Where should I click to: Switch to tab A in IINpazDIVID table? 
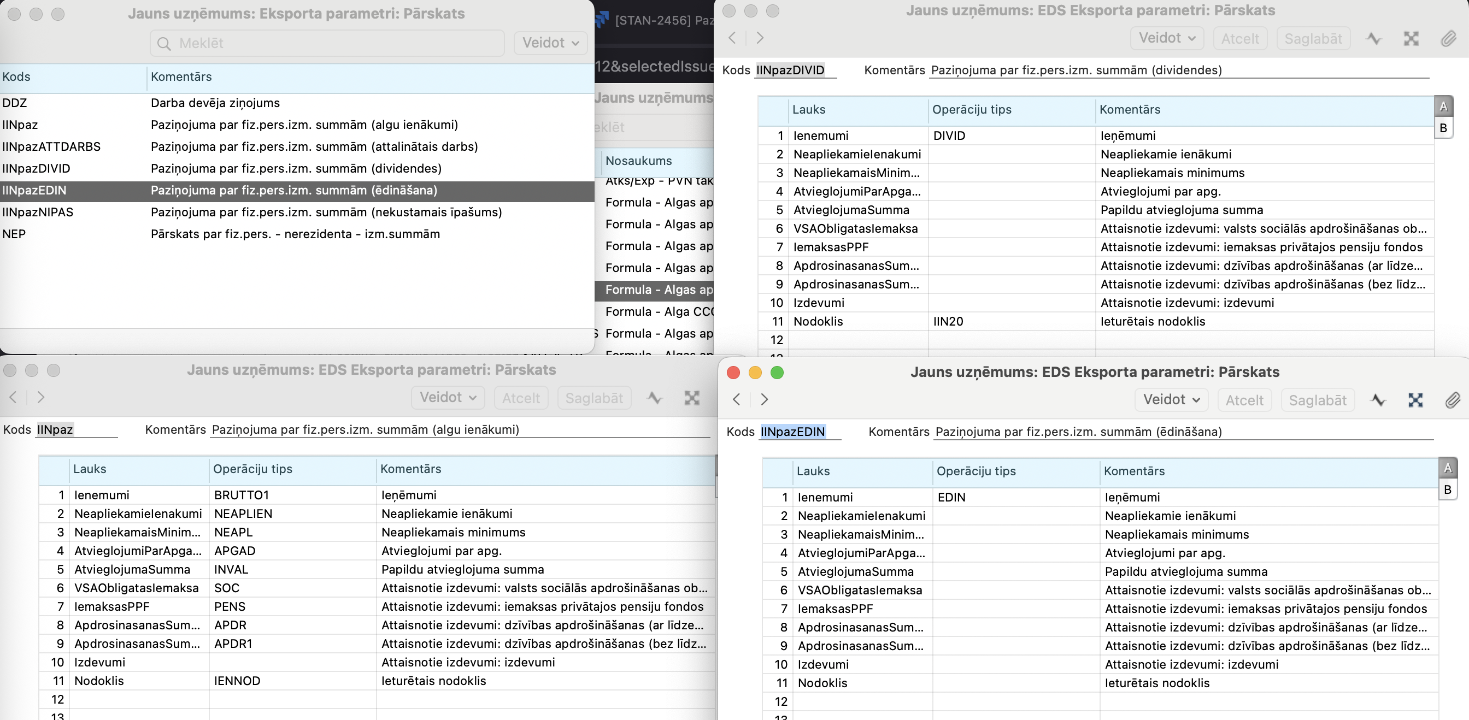[x=1443, y=107]
